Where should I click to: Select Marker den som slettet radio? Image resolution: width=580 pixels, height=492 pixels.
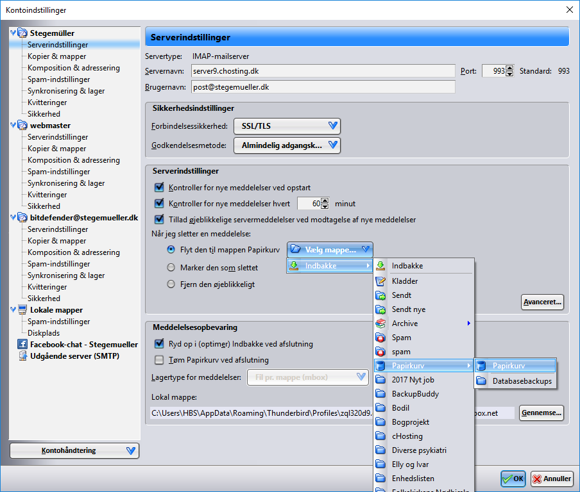(x=171, y=267)
